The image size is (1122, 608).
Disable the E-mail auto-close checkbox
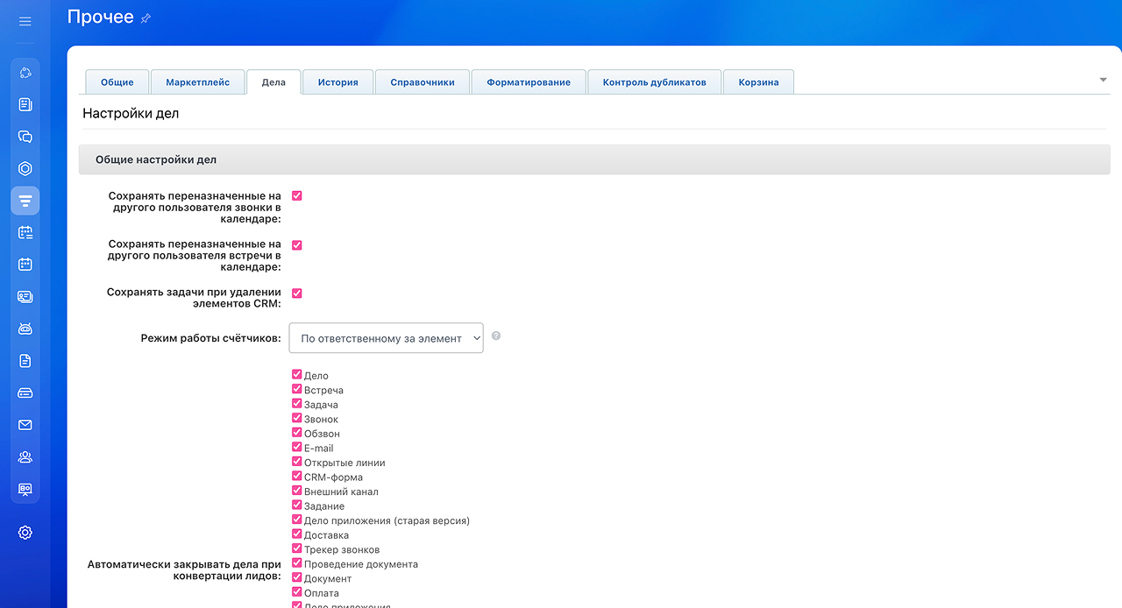(x=296, y=447)
